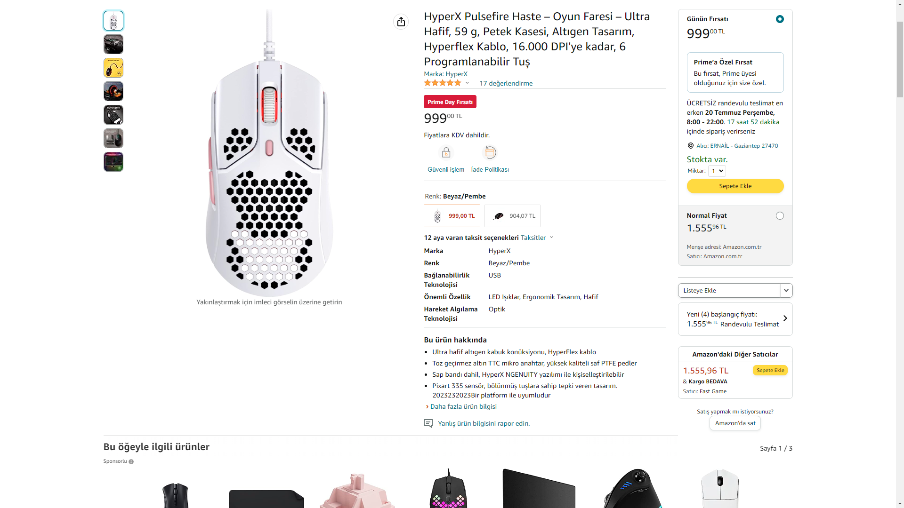Click the delivery location pin icon

[690, 146]
